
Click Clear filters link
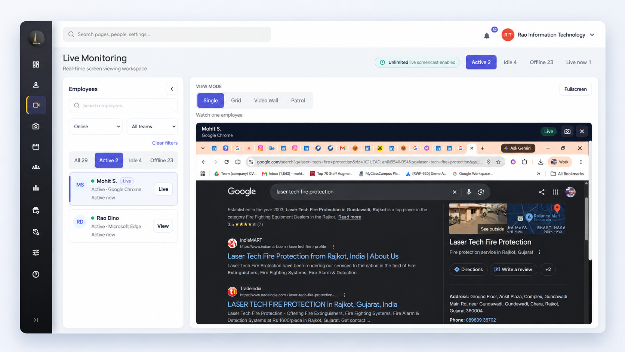165,143
